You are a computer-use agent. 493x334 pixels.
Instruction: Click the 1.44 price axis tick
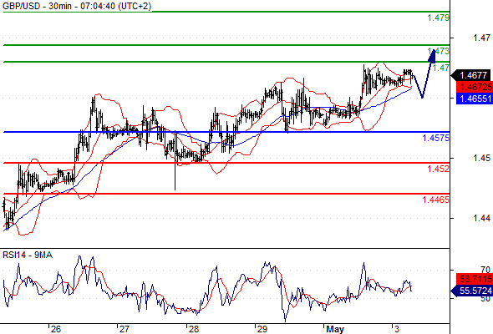[481, 218]
